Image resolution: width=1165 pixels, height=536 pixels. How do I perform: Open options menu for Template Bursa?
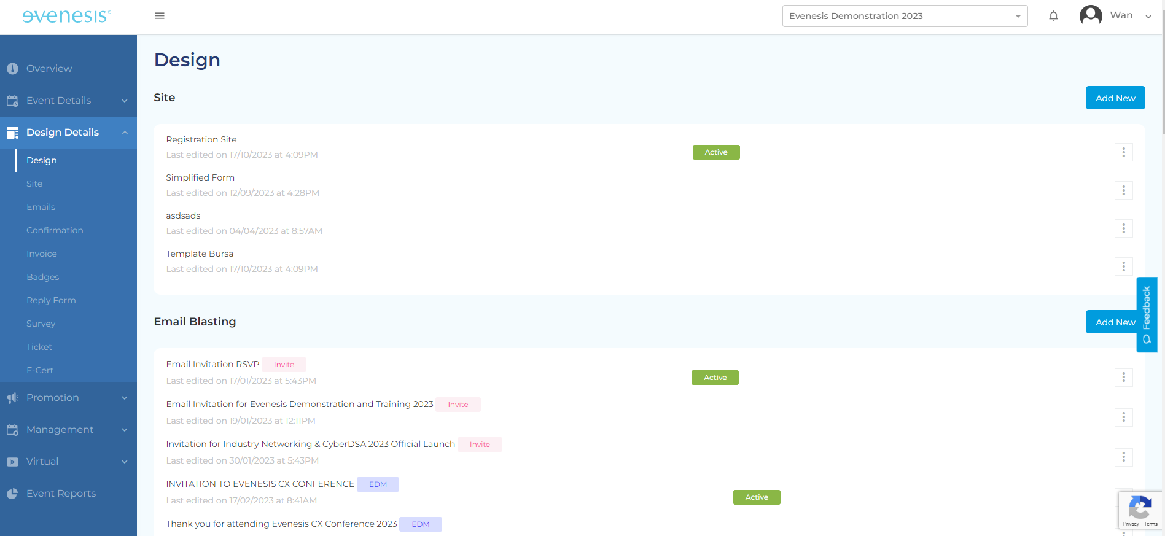tap(1123, 266)
